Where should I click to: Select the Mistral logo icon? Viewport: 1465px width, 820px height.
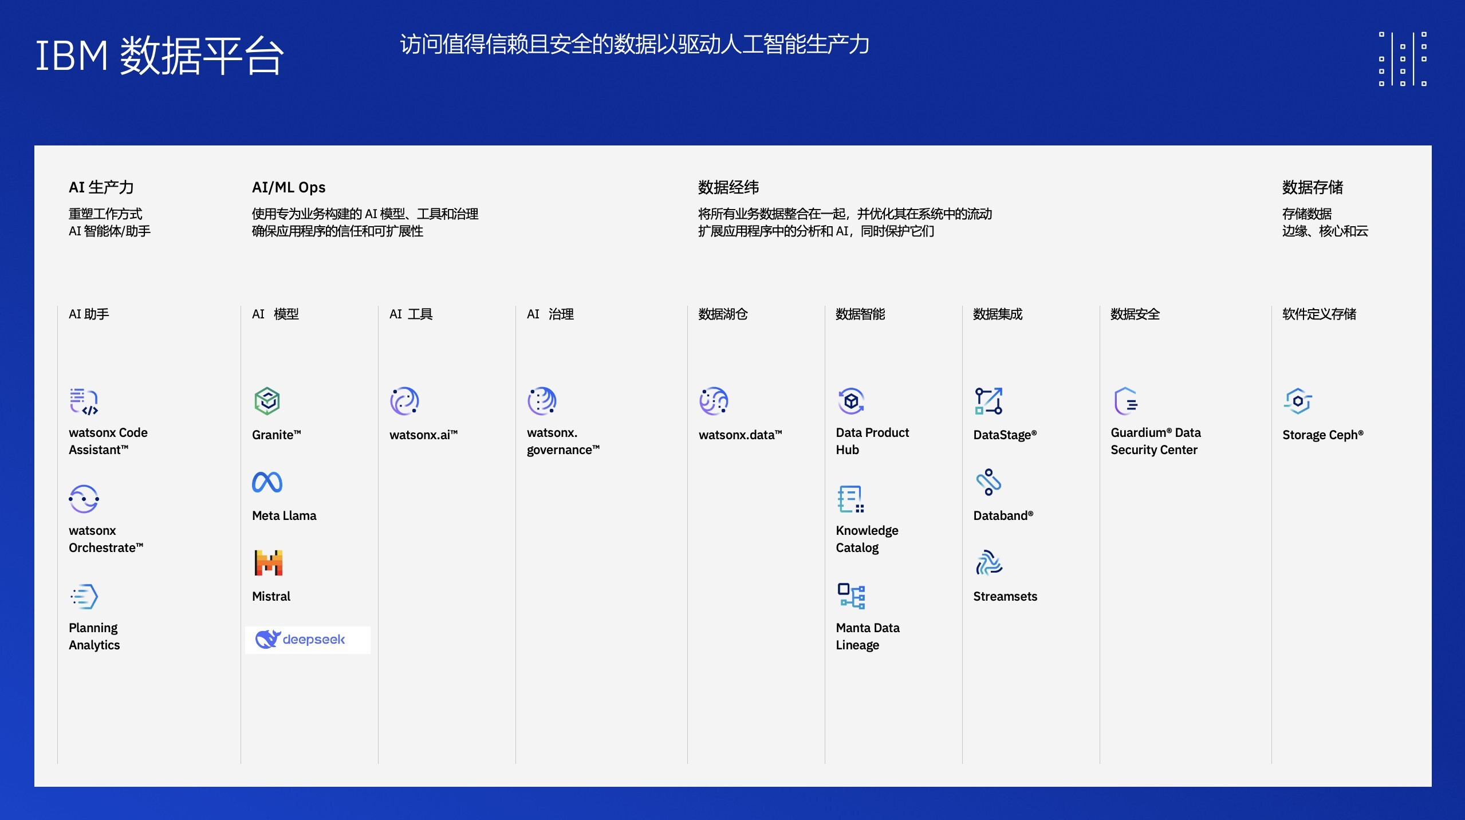click(x=268, y=563)
